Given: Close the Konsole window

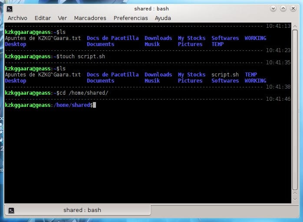Looking at the screenshot, I should (293, 9).
